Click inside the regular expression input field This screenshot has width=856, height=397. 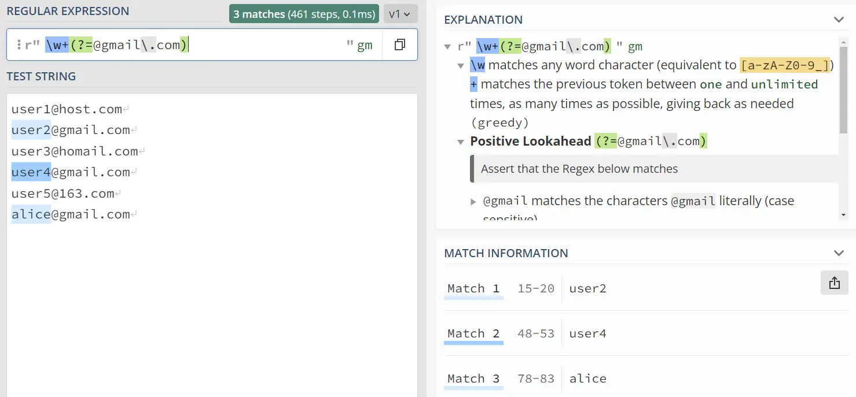(260, 45)
